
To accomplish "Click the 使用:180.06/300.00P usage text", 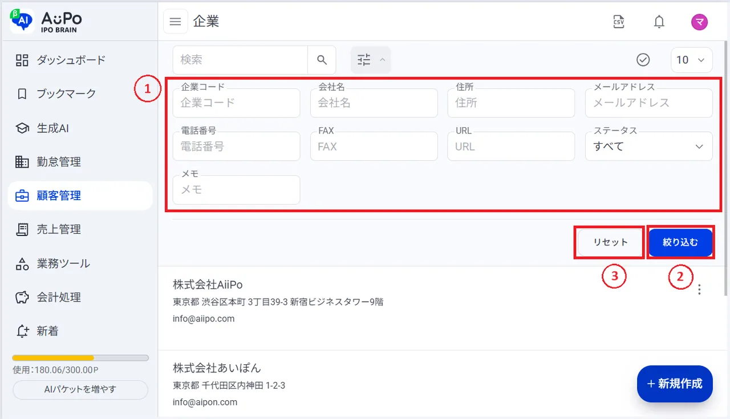I will 55,370.
